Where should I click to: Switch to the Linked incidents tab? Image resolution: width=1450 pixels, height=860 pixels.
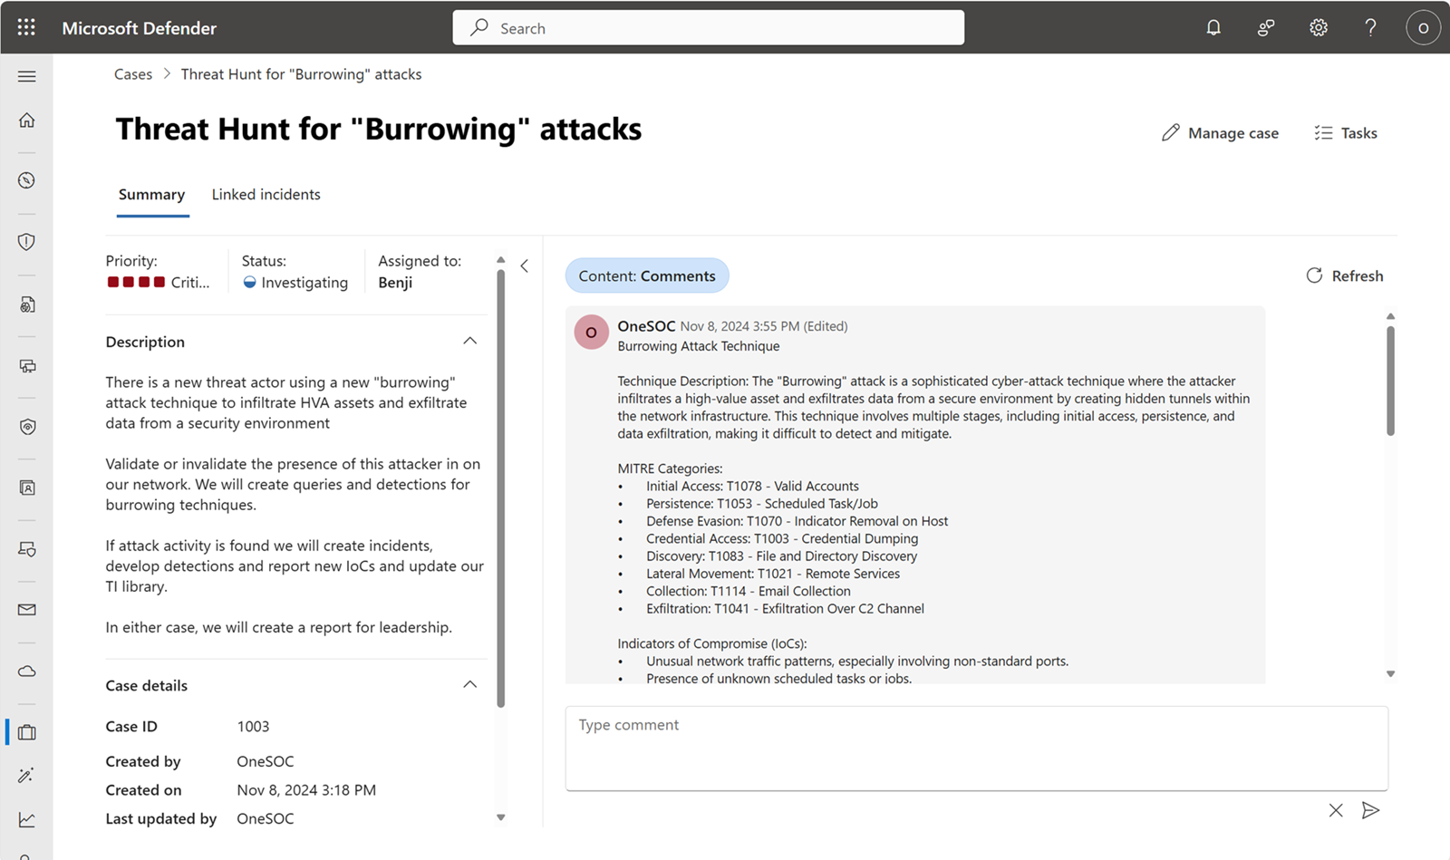tap(266, 195)
